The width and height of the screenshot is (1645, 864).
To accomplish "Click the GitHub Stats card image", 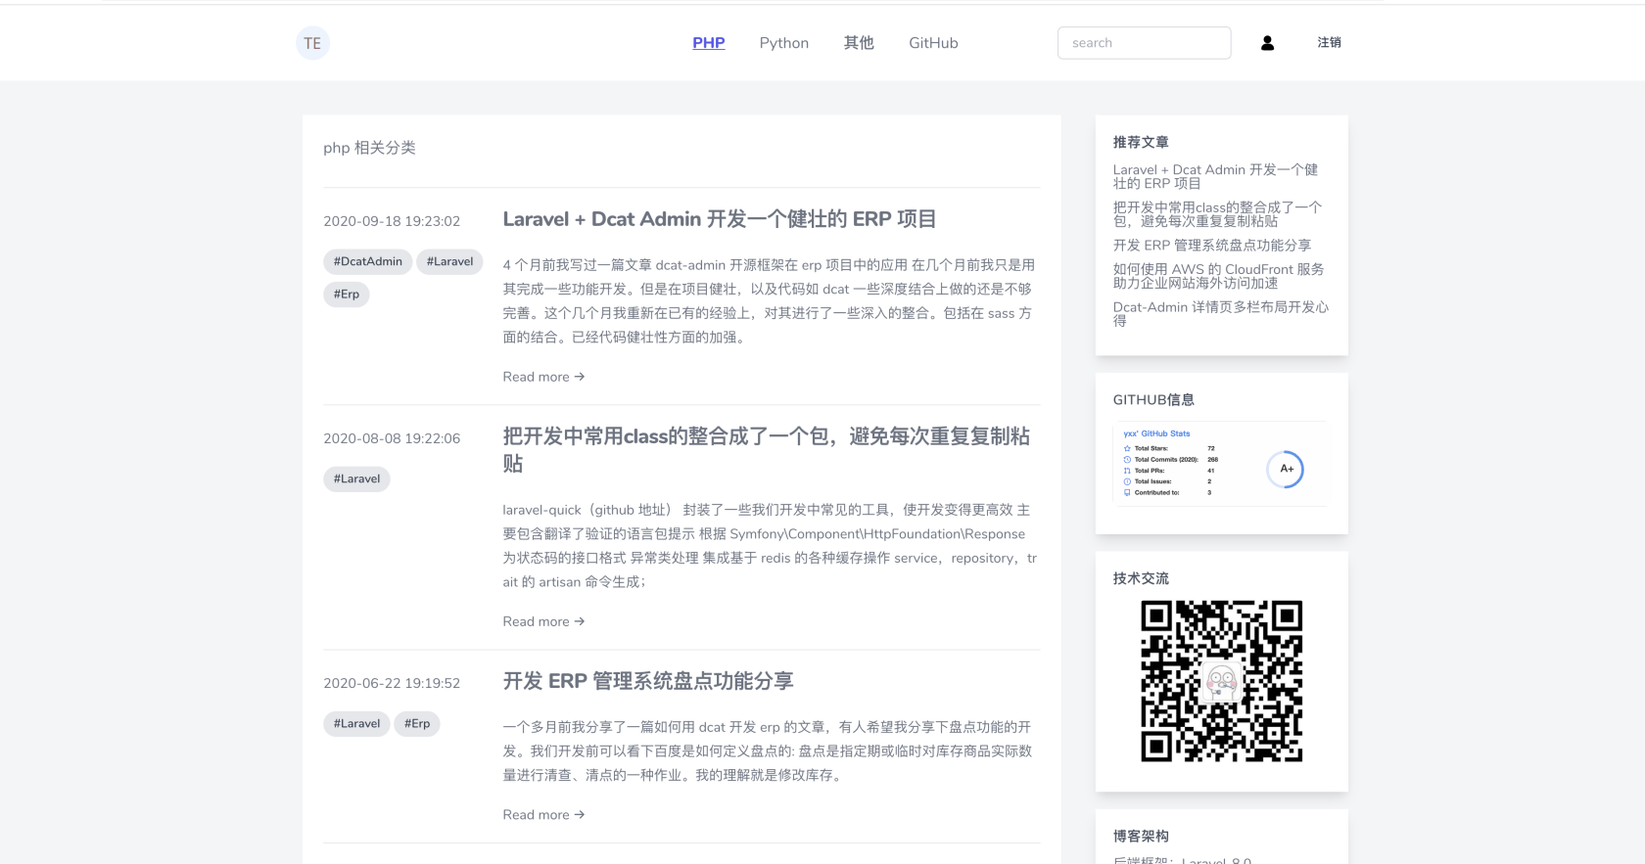I will click(1219, 465).
